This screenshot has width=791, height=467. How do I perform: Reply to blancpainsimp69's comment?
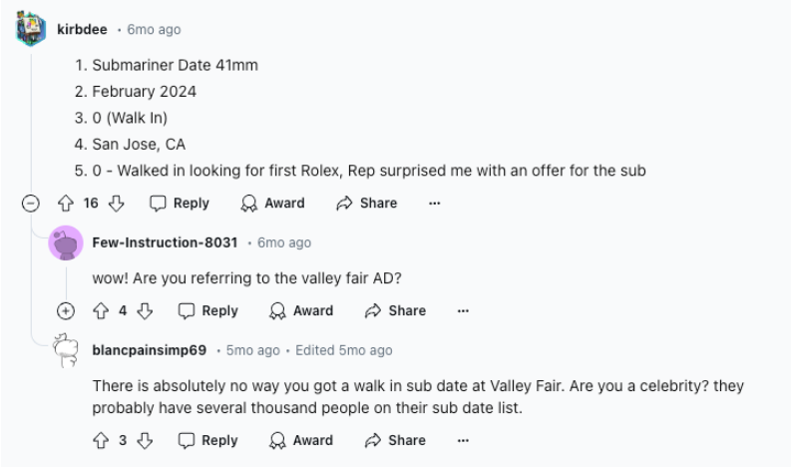pyautogui.click(x=208, y=440)
